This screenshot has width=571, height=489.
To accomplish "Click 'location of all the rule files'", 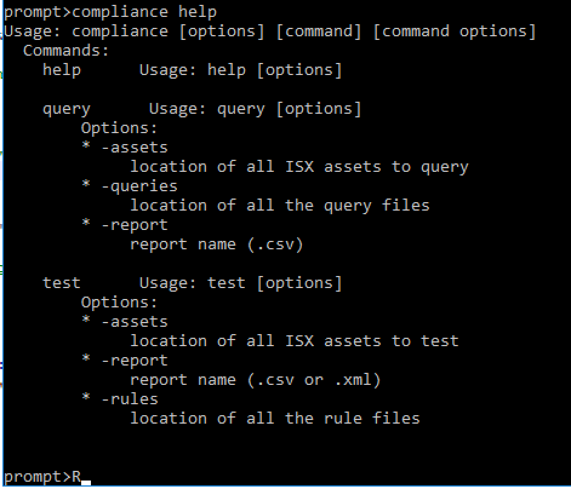I will 275,418.
